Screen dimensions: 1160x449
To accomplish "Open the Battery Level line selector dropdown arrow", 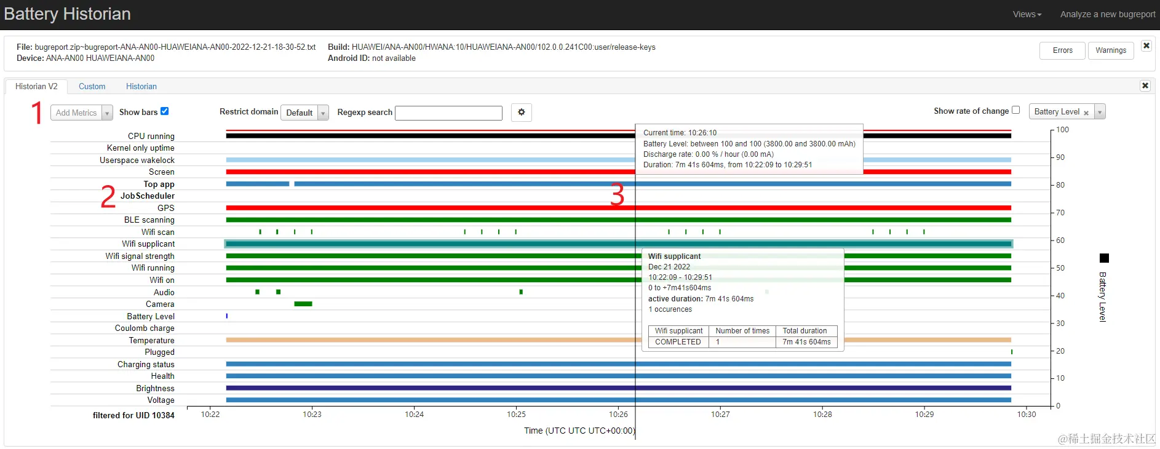I will (x=1100, y=112).
